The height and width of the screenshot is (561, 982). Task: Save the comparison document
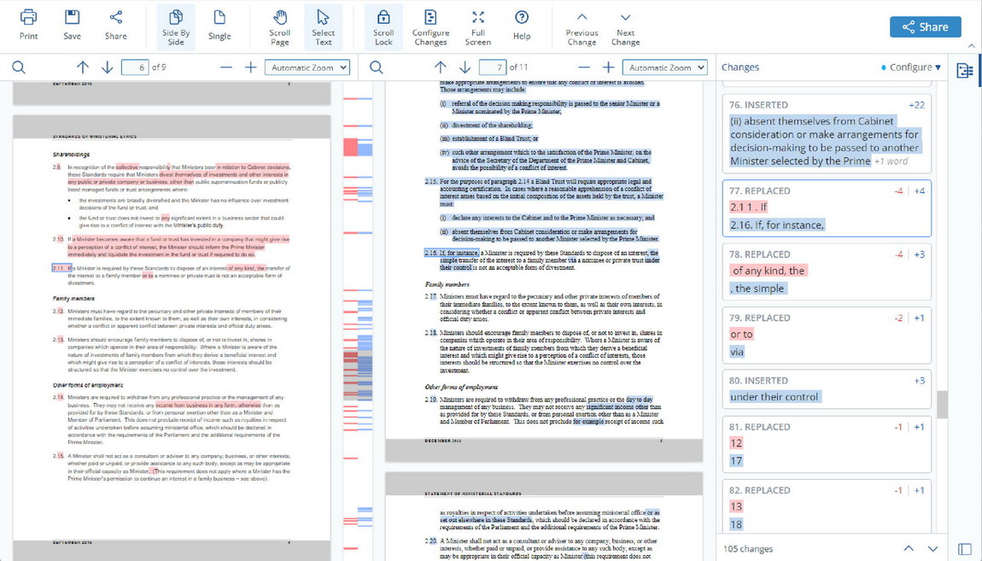pos(73,25)
